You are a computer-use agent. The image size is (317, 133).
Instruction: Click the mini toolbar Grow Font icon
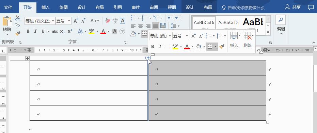[193, 36]
